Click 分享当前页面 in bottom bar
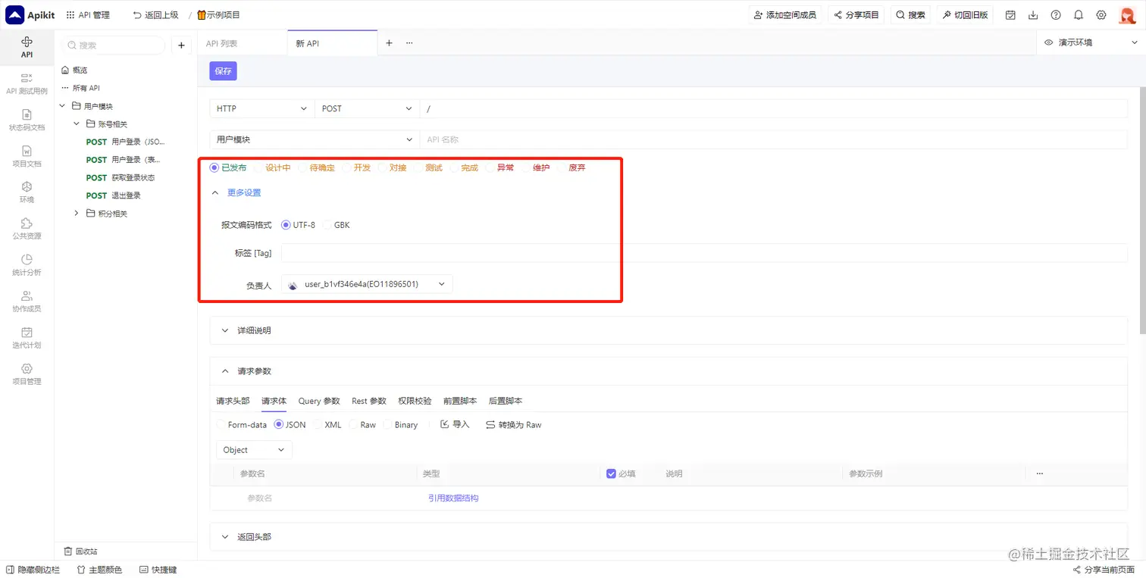1146x578 pixels. coord(1104,570)
